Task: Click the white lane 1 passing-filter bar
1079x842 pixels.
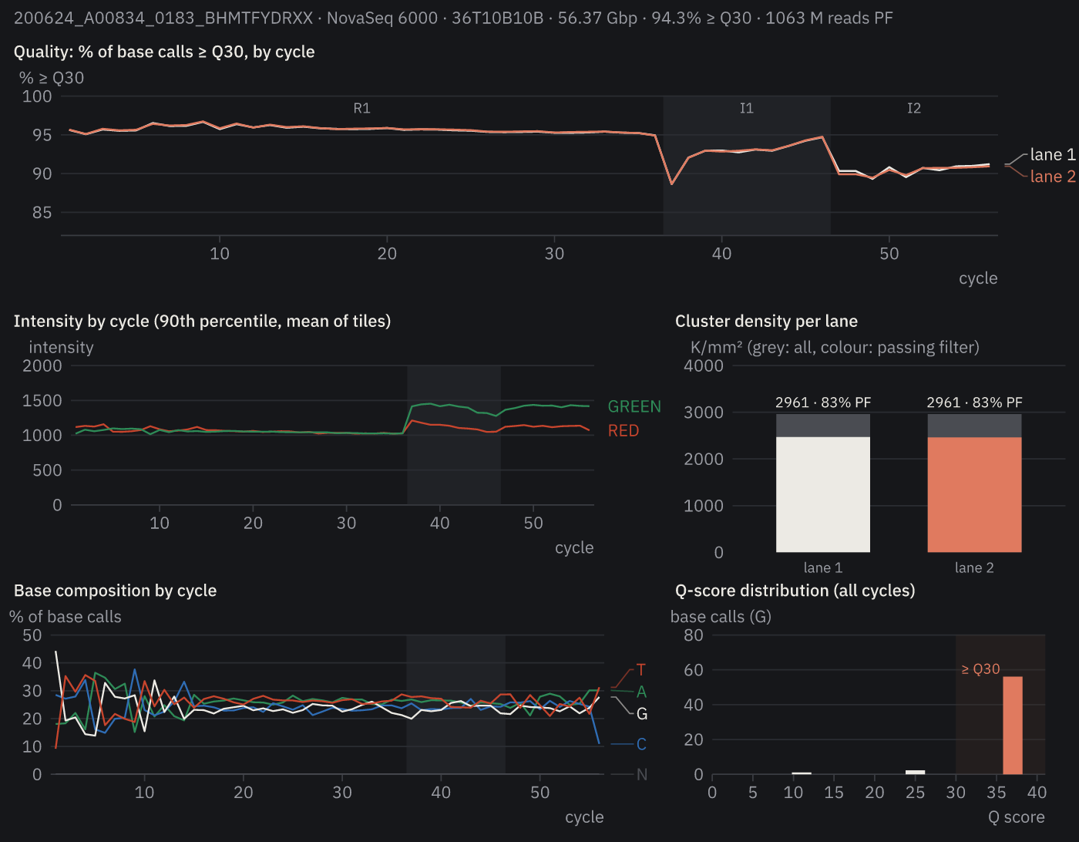Action: (x=823, y=494)
